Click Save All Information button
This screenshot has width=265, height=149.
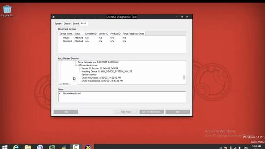(152, 112)
